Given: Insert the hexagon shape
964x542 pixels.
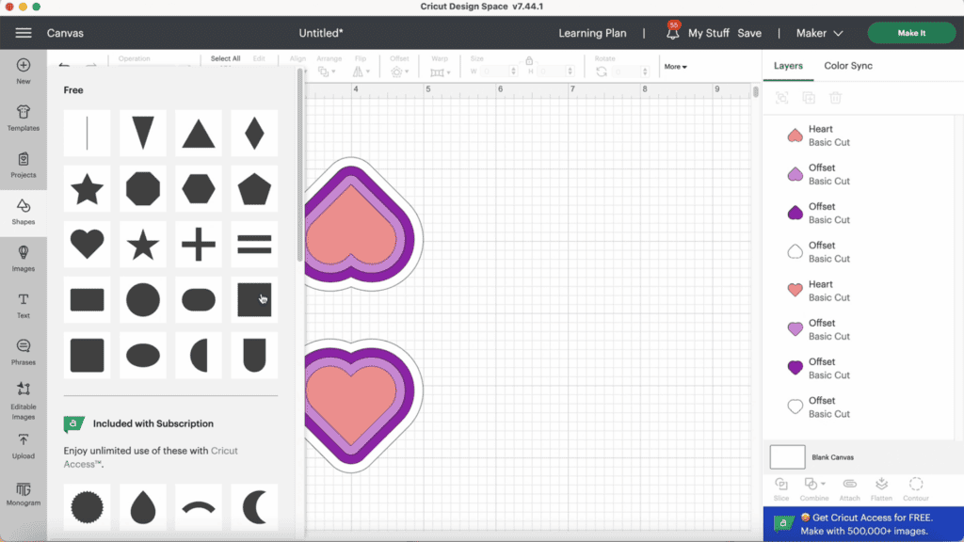Looking at the screenshot, I should pos(199,188).
